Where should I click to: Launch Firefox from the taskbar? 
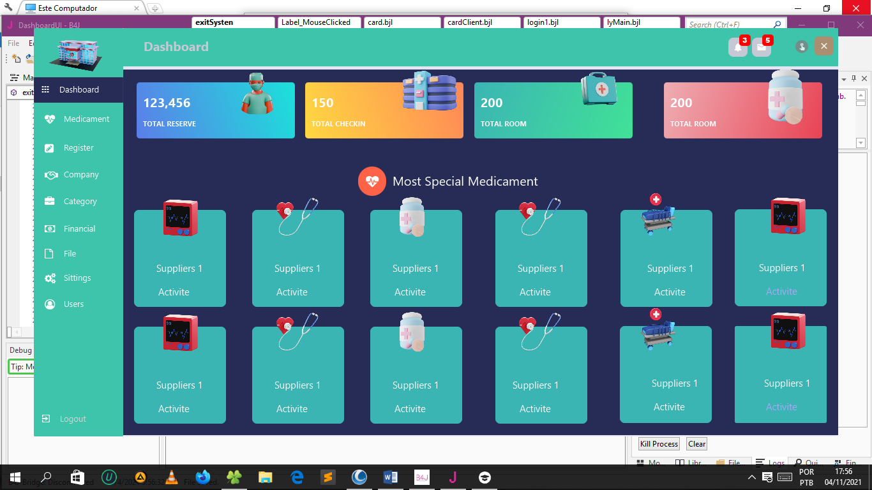click(204, 477)
